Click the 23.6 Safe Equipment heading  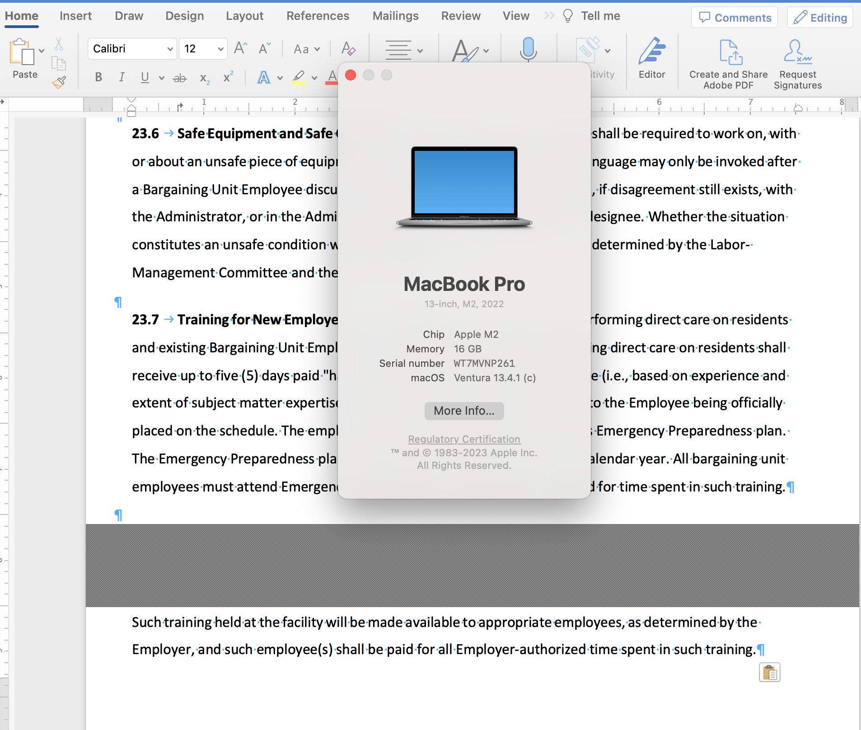[235, 134]
